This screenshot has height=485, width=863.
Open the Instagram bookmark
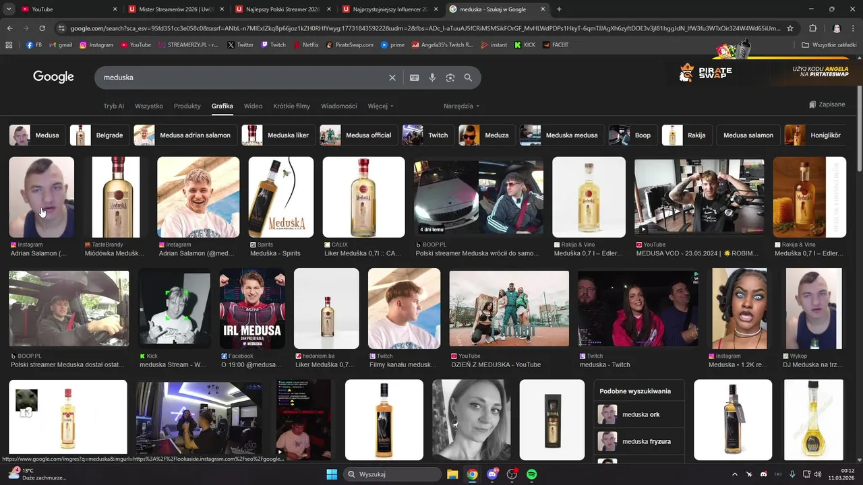coord(96,44)
